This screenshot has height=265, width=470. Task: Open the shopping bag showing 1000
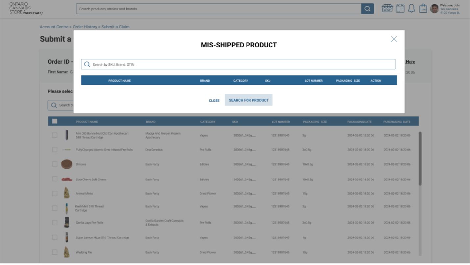click(423, 9)
